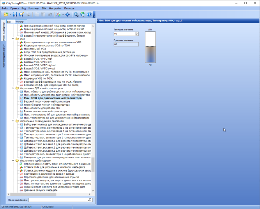Select the Комментарии к файлу vertical tab
The width and height of the screenshot is (260, 209).
tap(4, 56)
